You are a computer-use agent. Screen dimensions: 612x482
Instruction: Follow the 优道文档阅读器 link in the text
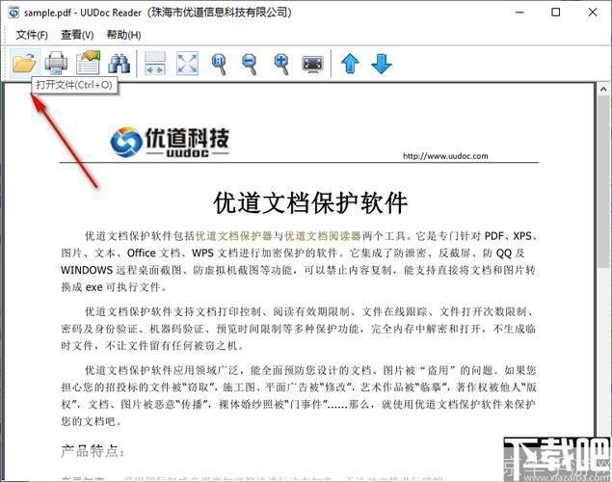coord(322,234)
